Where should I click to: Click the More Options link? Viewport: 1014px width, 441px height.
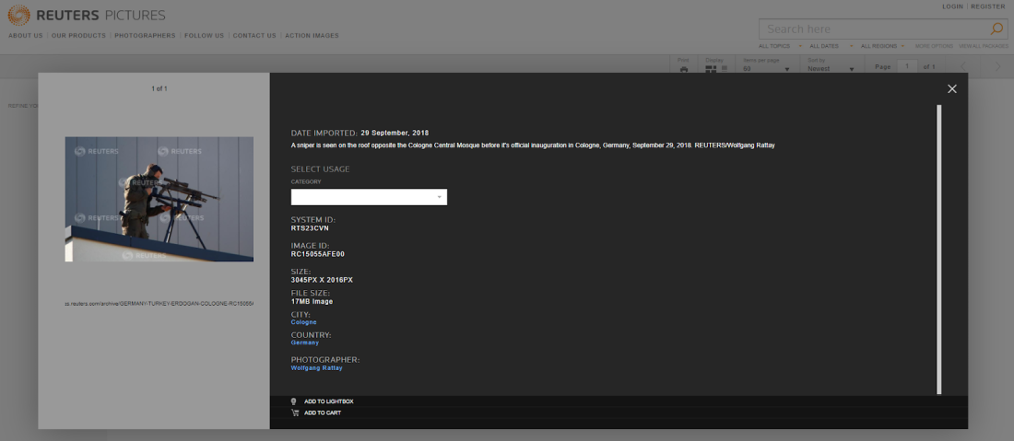point(934,46)
